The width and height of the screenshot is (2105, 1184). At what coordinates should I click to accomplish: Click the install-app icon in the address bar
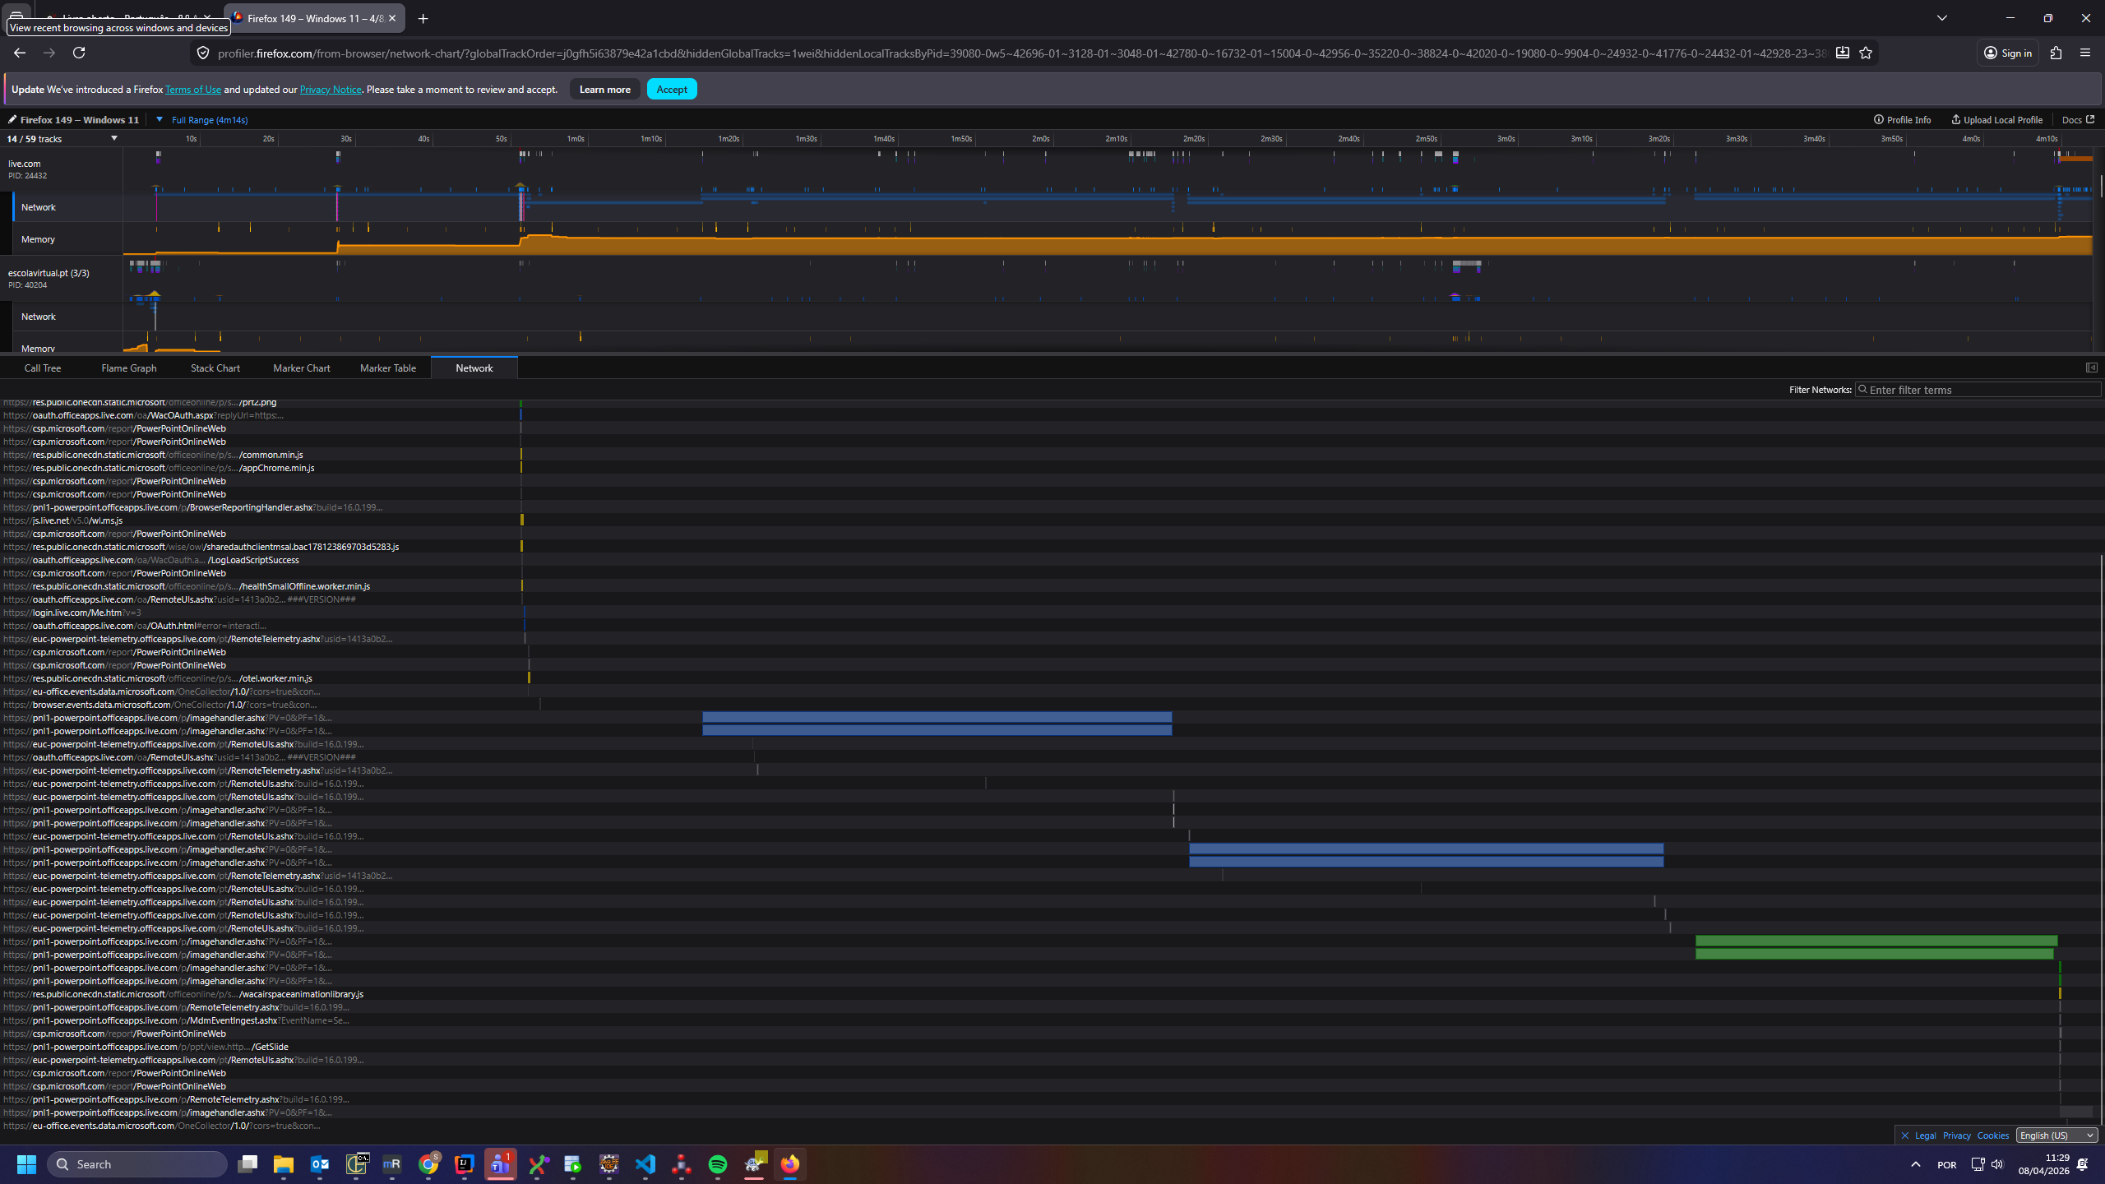pyautogui.click(x=1843, y=53)
